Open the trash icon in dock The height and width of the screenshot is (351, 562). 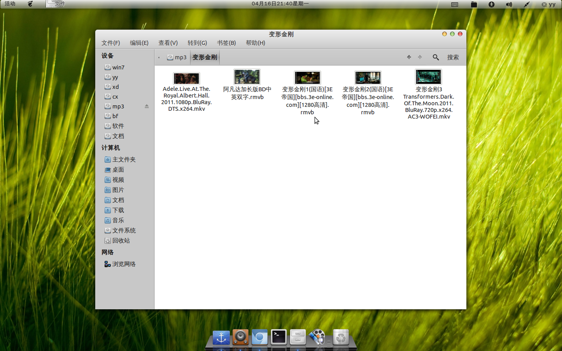pos(341,337)
